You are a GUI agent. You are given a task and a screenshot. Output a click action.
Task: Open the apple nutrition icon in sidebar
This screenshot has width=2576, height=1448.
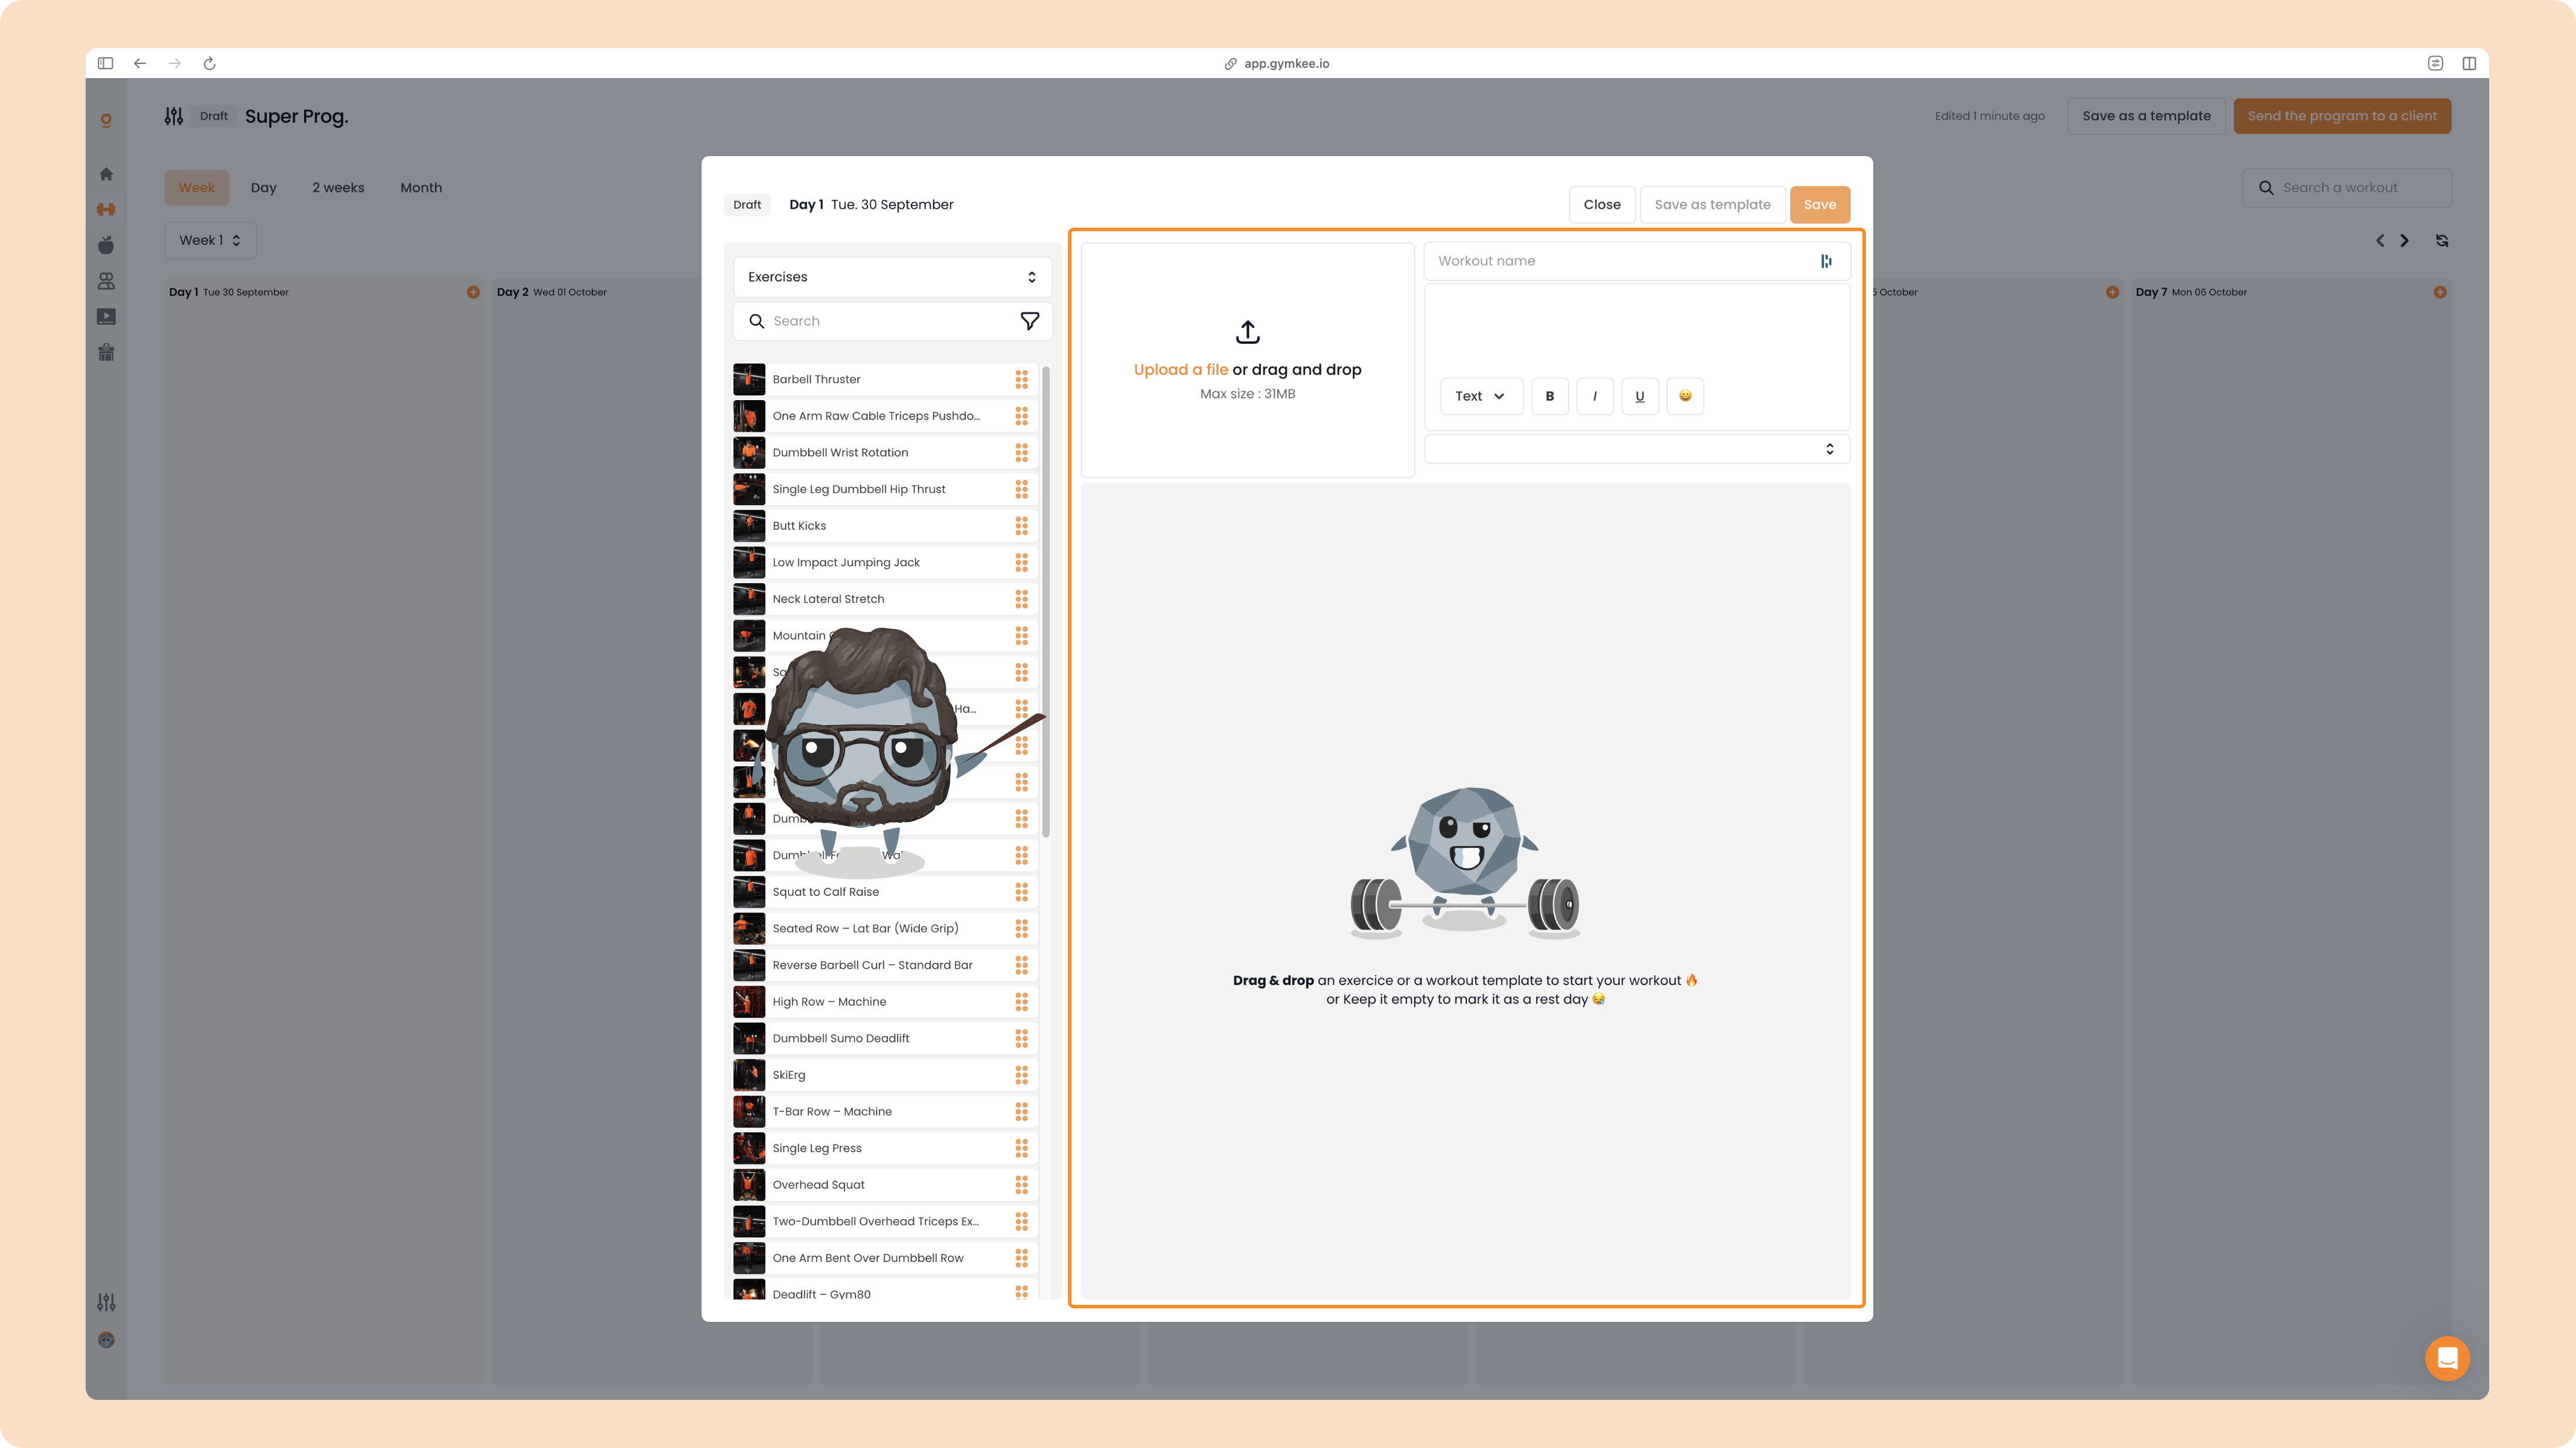click(x=106, y=245)
